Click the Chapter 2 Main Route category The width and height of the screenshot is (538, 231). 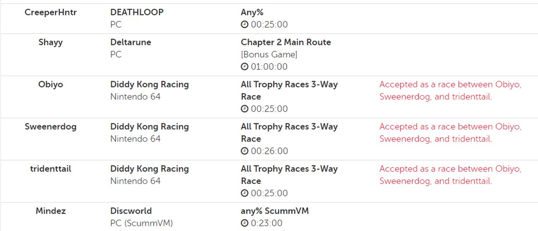coord(286,42)
